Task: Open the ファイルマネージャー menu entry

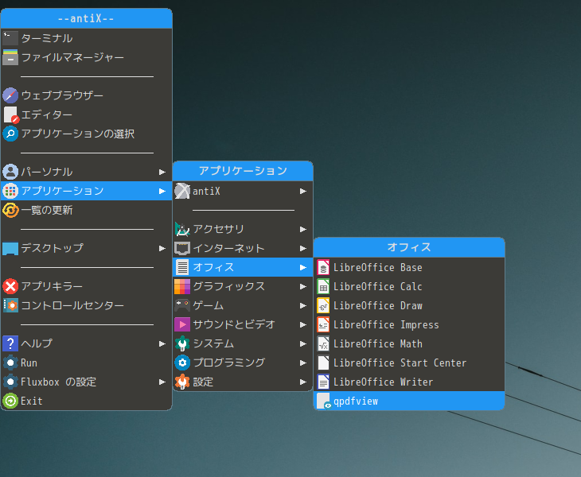Action: click(86, 57)
